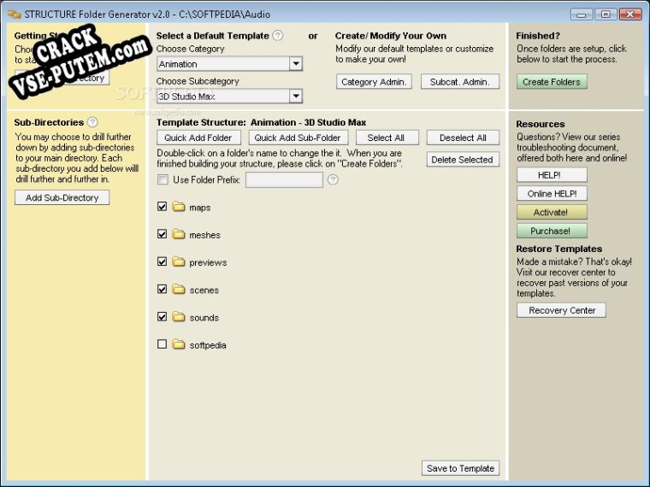Click the help icon next to Sub-Directories

click(93, 122)
